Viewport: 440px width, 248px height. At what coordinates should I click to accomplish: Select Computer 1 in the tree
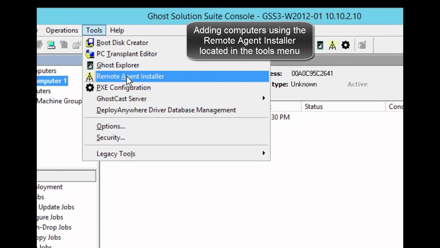click(x=52, y=81)
